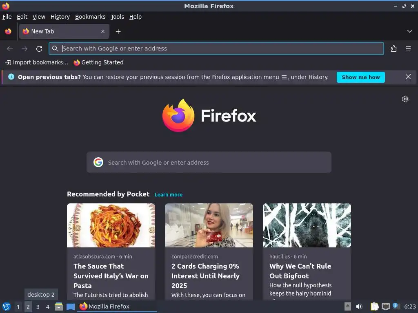
Task: Click the network connection tray icon
Action: coord(385,306)
